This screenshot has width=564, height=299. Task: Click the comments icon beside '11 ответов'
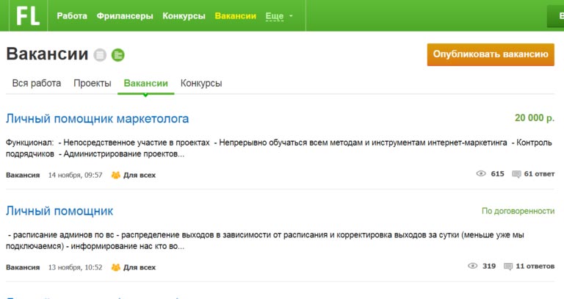(x=507, y=267)
